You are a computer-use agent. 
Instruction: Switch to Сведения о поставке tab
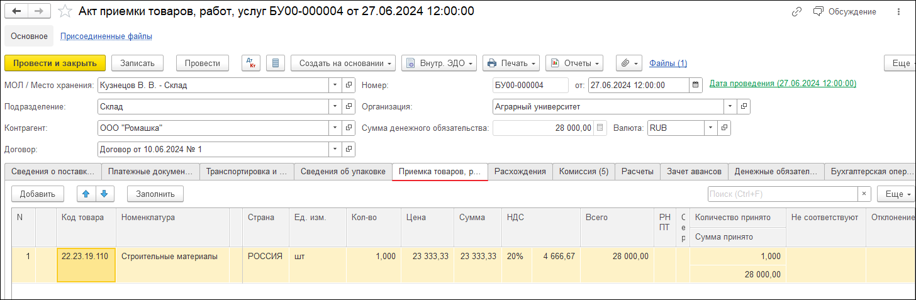53,171
